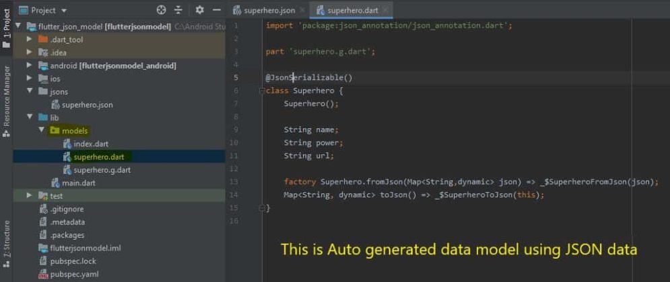The width and height of the screenshot is (670, 282).
Task: Click the .gitignore file icon
Action: click(42, 209)
